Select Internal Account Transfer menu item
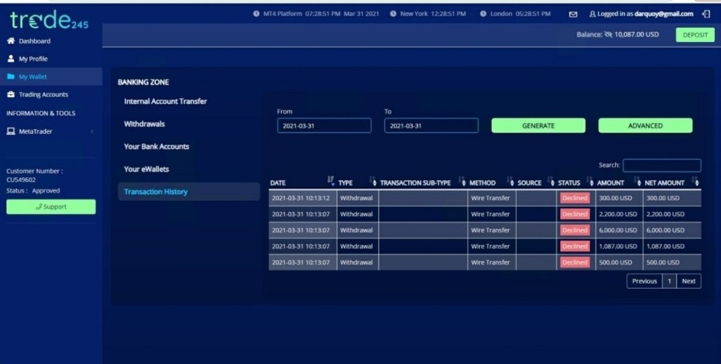The height and width of the screenshot is (364, 721). point(166,102)
